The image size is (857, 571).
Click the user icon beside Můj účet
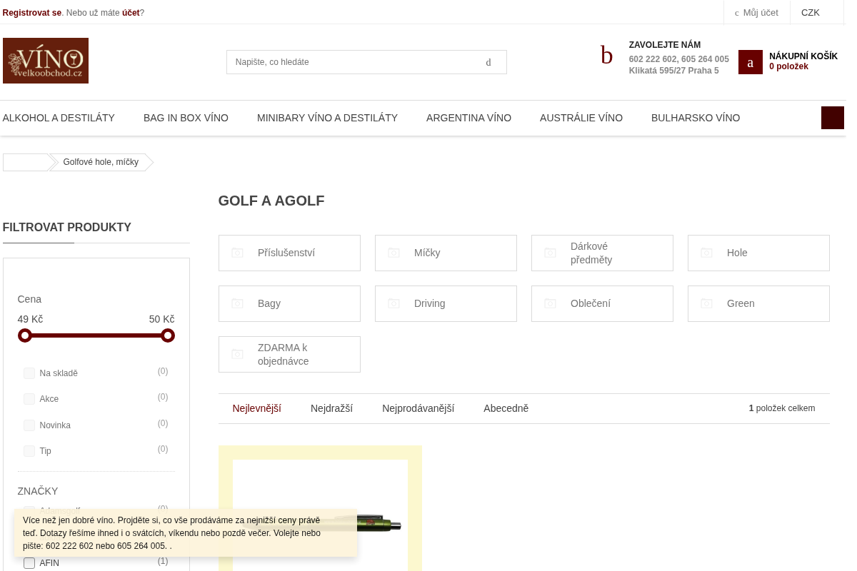[736, 13]
